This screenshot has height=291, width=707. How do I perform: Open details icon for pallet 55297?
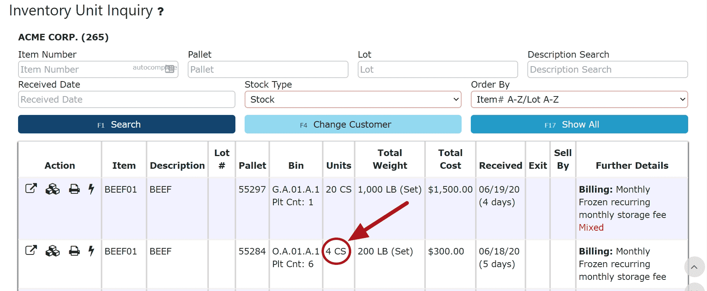(x=31, y=189)
